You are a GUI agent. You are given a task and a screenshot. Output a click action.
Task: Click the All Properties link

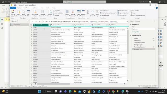pyautogui.click(x=135, y=32)
